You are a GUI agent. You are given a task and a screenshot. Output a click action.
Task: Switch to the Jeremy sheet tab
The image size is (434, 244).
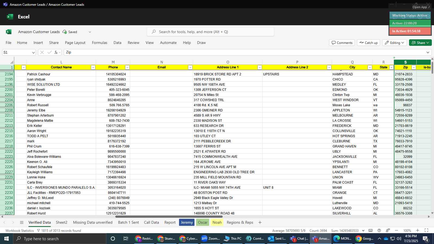(x=187, y=222)
